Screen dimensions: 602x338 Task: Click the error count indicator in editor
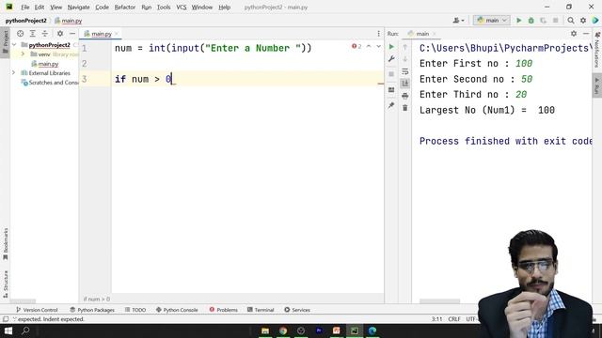pos(356,46)
